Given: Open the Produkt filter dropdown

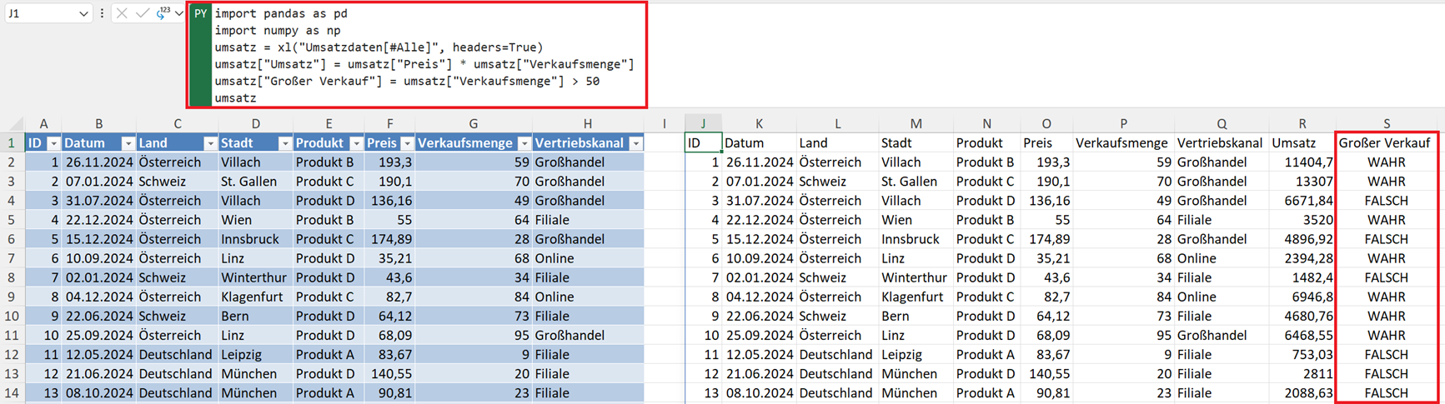Looking at the screenshot, I should (356, 143).
